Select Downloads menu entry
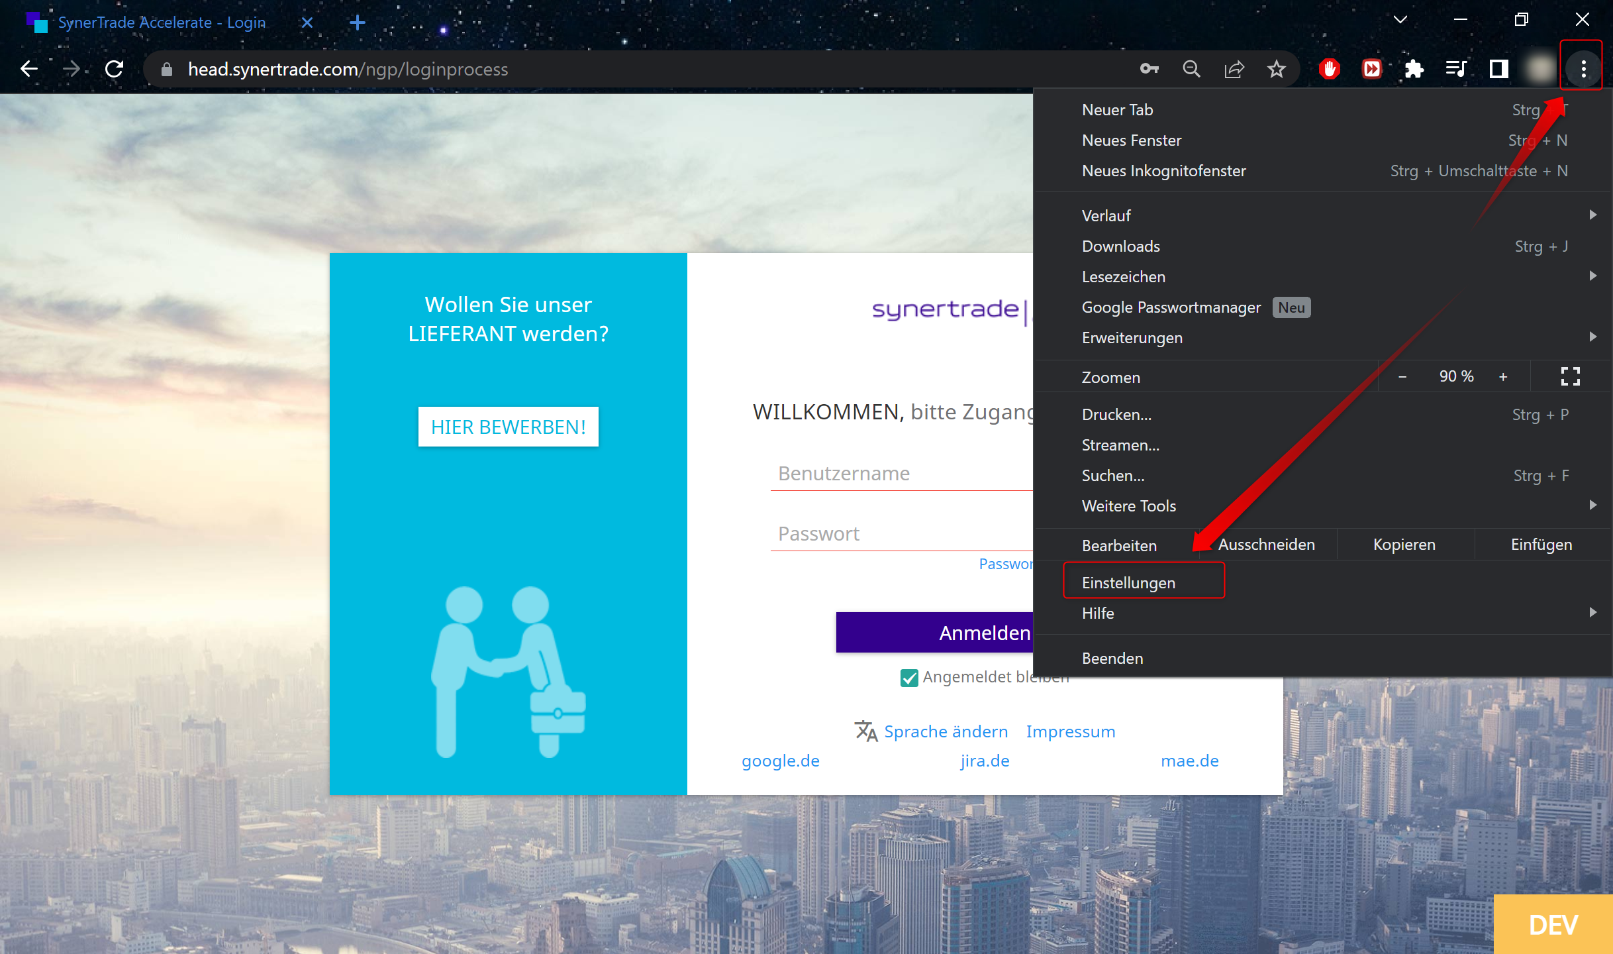Screen dimensions: 1613x954 pos(1120,246)
